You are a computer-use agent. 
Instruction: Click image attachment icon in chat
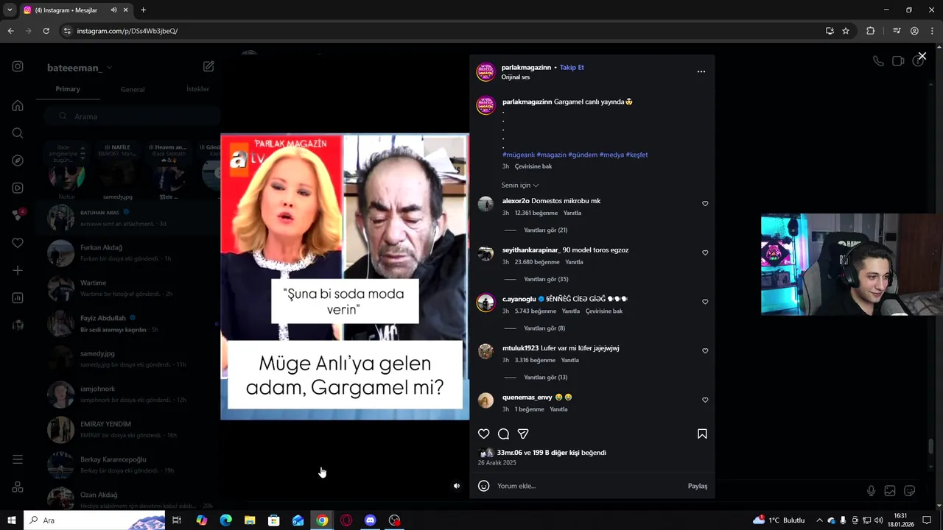click(890, 491)
